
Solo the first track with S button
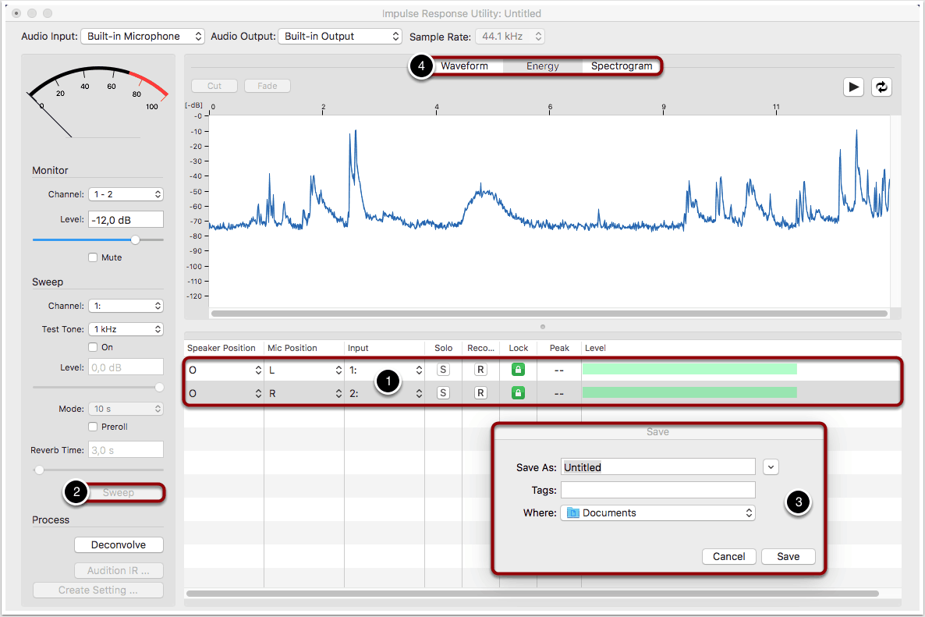click(443, 370)
